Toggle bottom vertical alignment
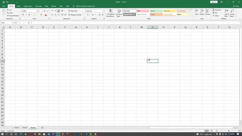 [58, 11]
